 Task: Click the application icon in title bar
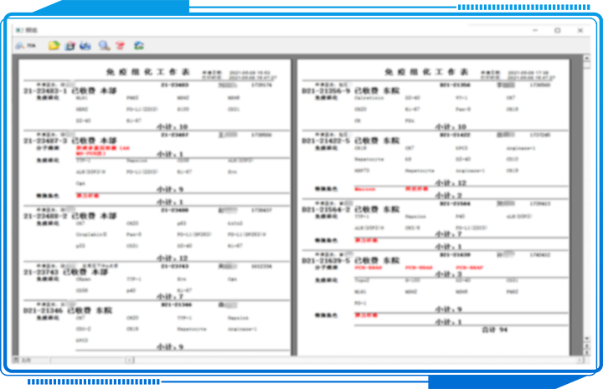(18, 30)
